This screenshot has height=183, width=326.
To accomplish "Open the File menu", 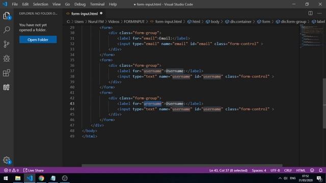I will [x=15, y=4].
